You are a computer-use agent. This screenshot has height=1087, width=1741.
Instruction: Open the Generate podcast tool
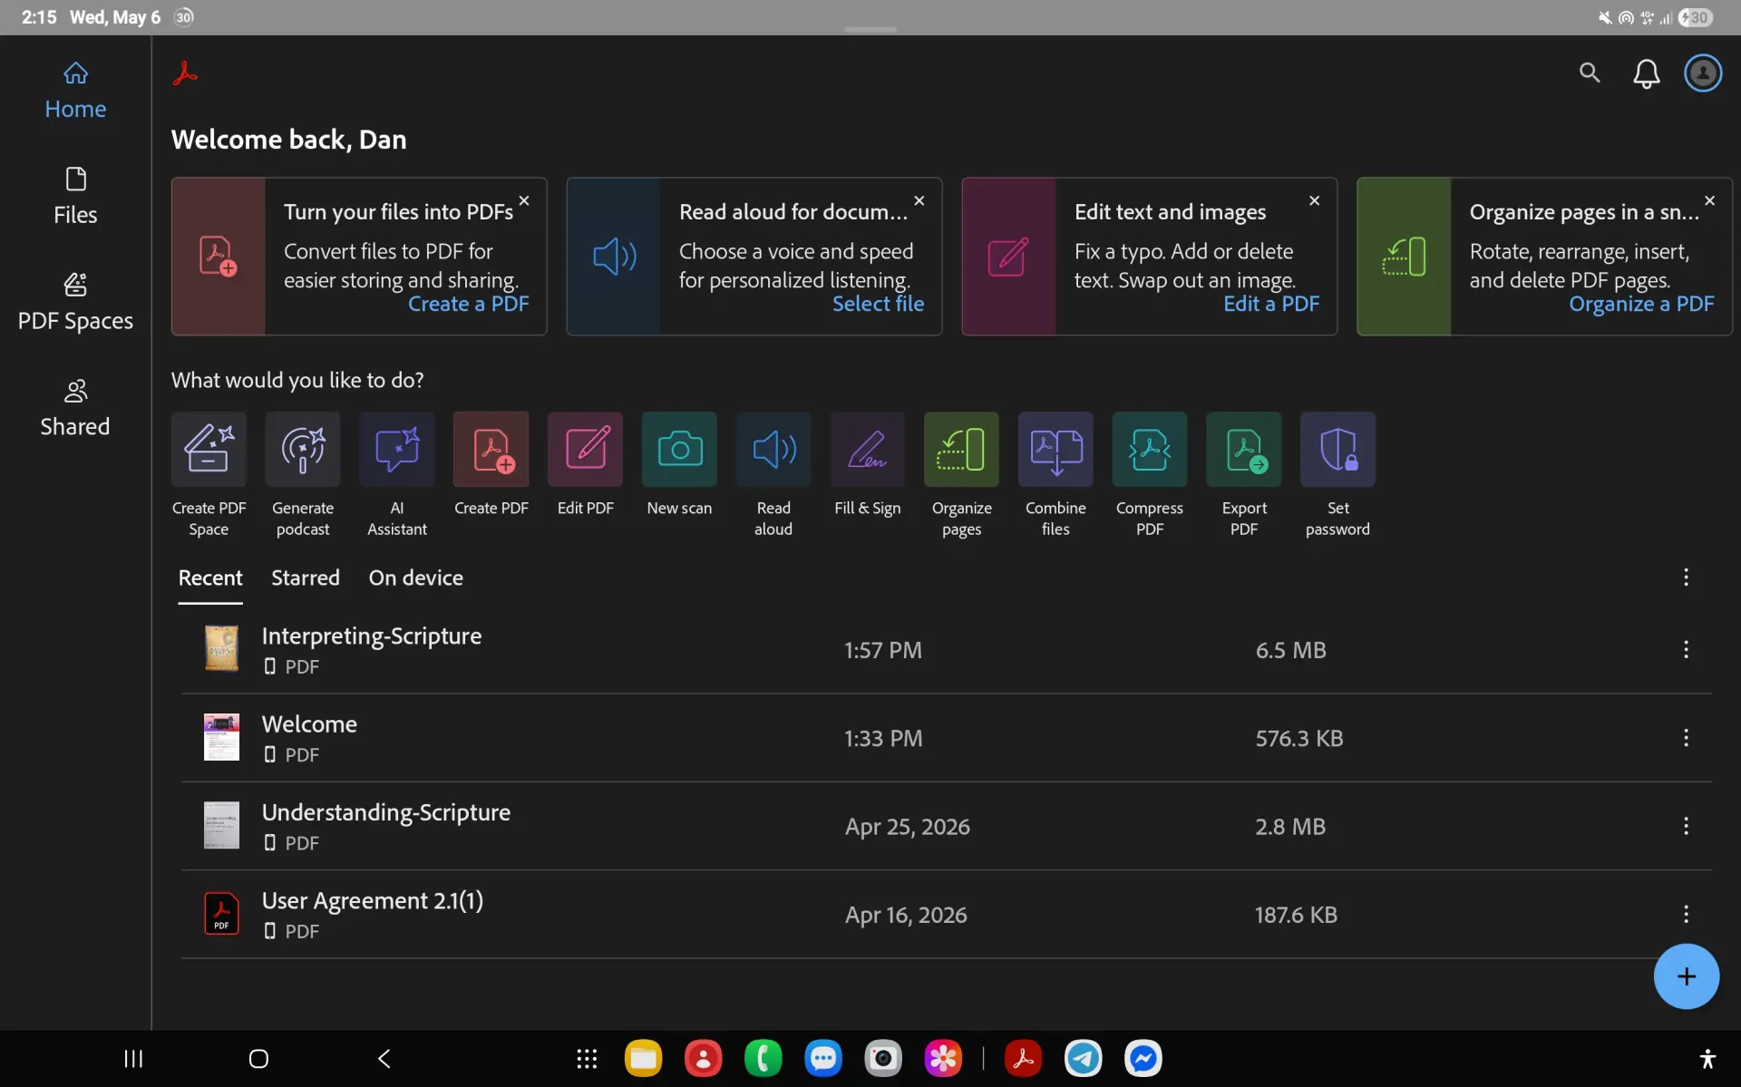pos(303,474)
